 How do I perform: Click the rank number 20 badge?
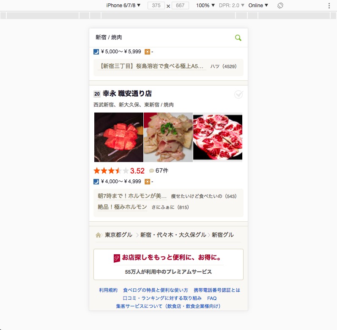click(97, 94)
